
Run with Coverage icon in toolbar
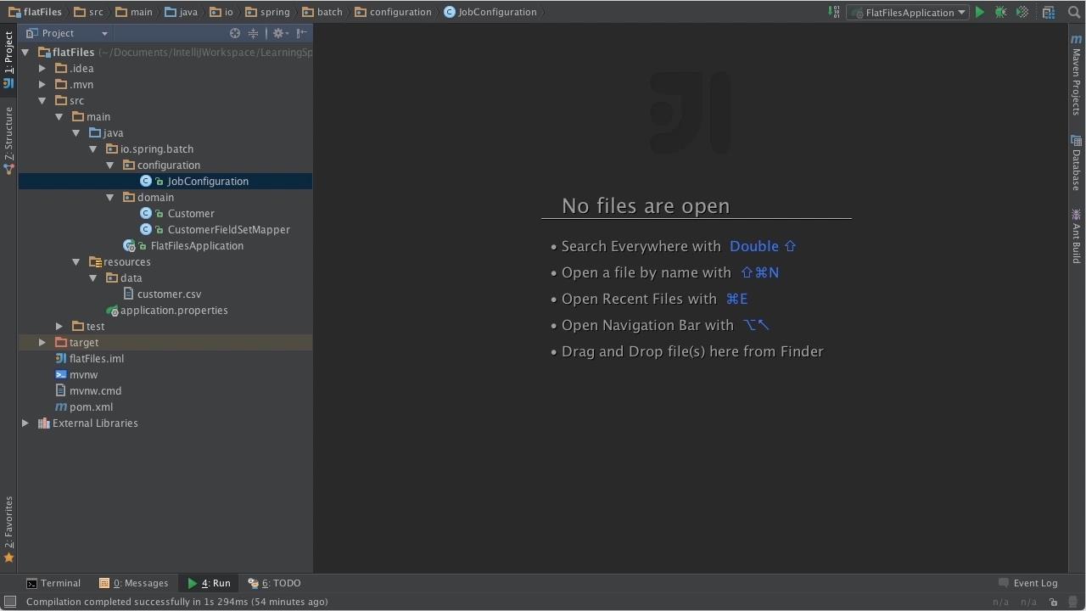(1022, 12)
